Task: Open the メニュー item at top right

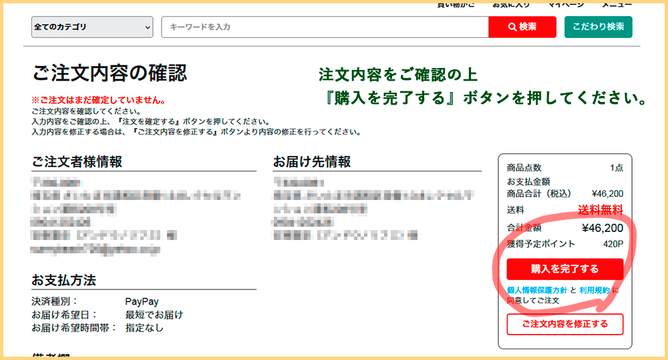Action: 617,5
